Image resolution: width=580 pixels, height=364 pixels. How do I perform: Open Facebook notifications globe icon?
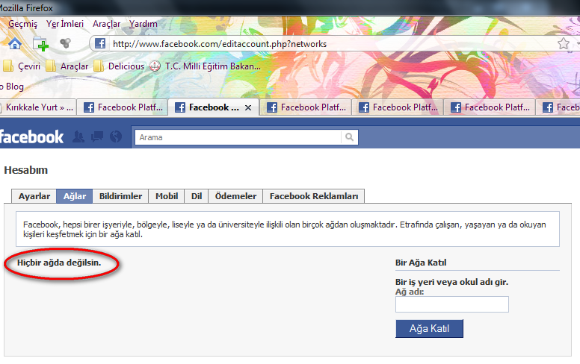coord(116,137)
